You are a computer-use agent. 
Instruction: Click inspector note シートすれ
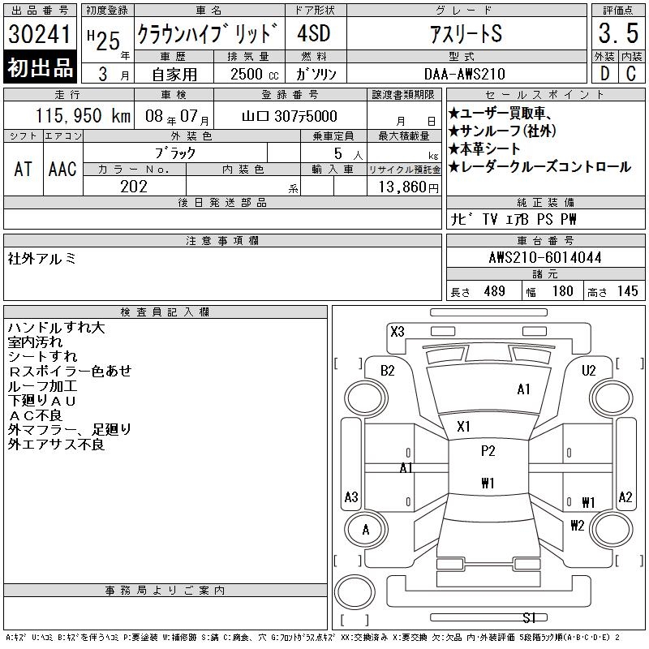[42, 357]
